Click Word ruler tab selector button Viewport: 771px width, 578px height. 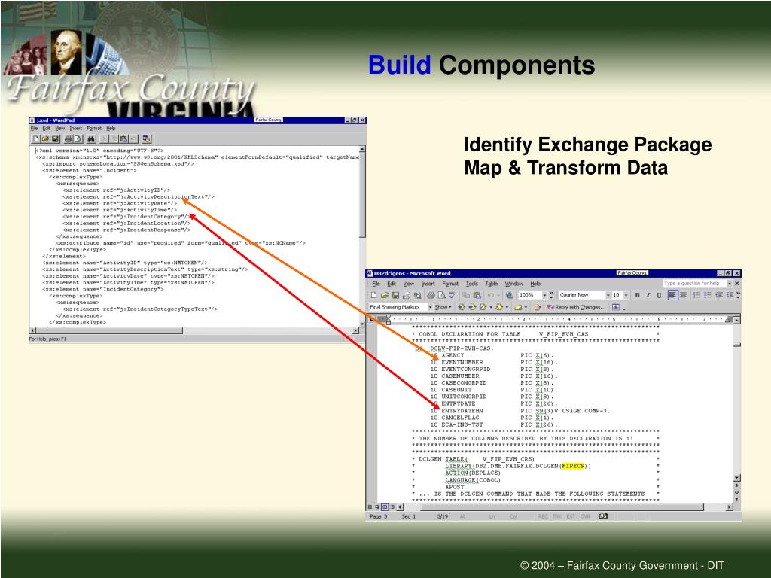coord(372,319)
